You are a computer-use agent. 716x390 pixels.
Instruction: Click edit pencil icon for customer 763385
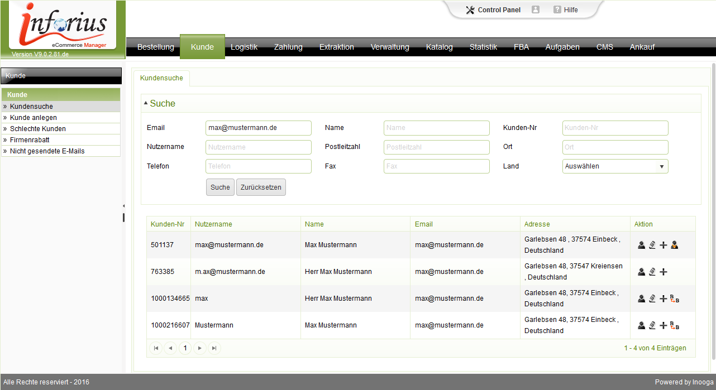(x=652, y=272)
